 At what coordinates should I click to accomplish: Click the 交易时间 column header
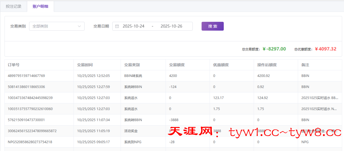(x=85, y=65)
